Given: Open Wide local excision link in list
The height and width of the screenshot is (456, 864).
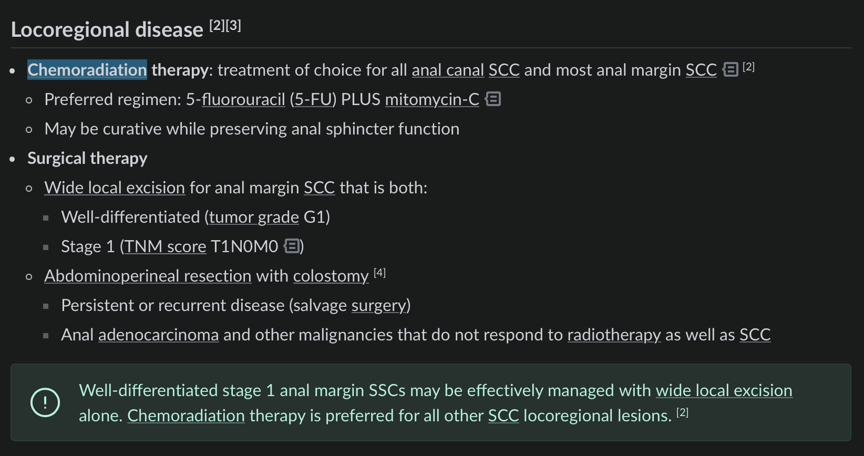Looking at the screenshot, I should point(115,188).
